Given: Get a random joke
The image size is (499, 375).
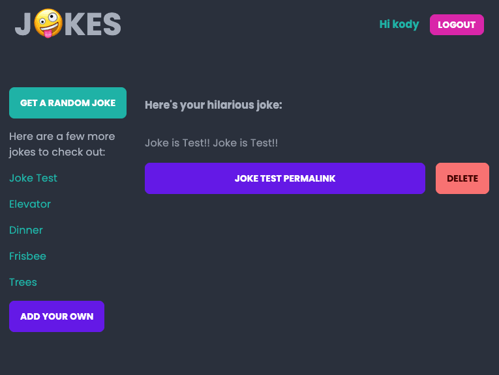Looking at the screenshot, I should click(68, 103).
